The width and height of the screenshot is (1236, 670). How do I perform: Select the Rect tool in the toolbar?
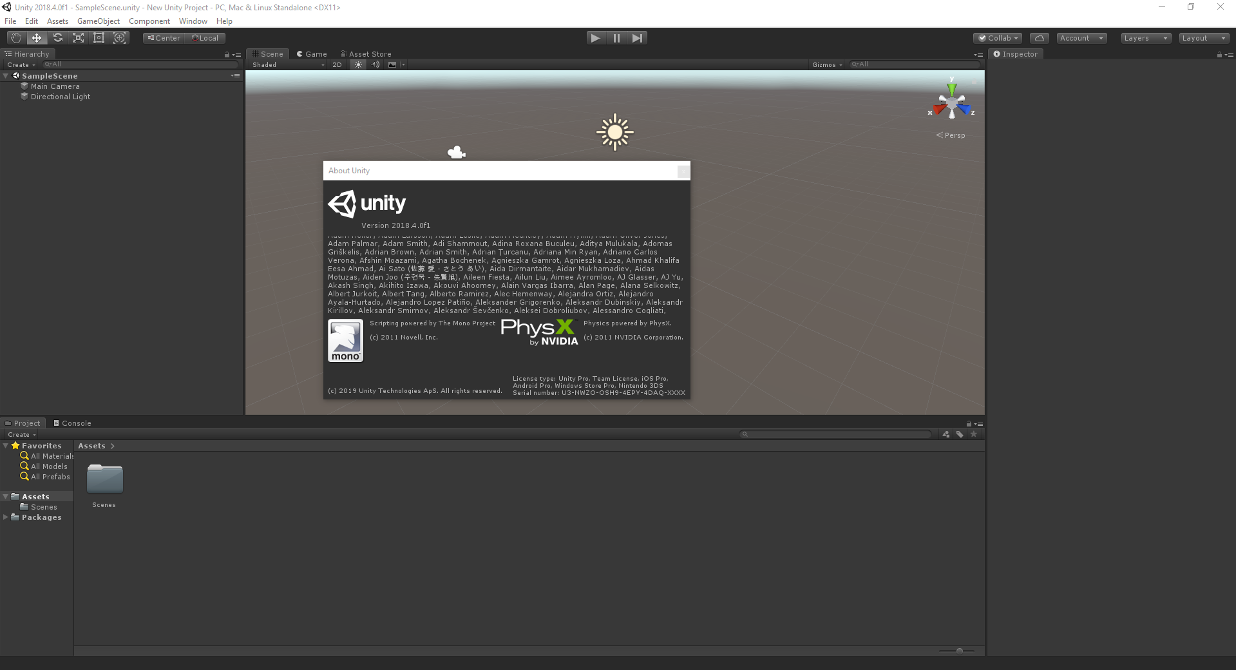click(x=99, y=38)
